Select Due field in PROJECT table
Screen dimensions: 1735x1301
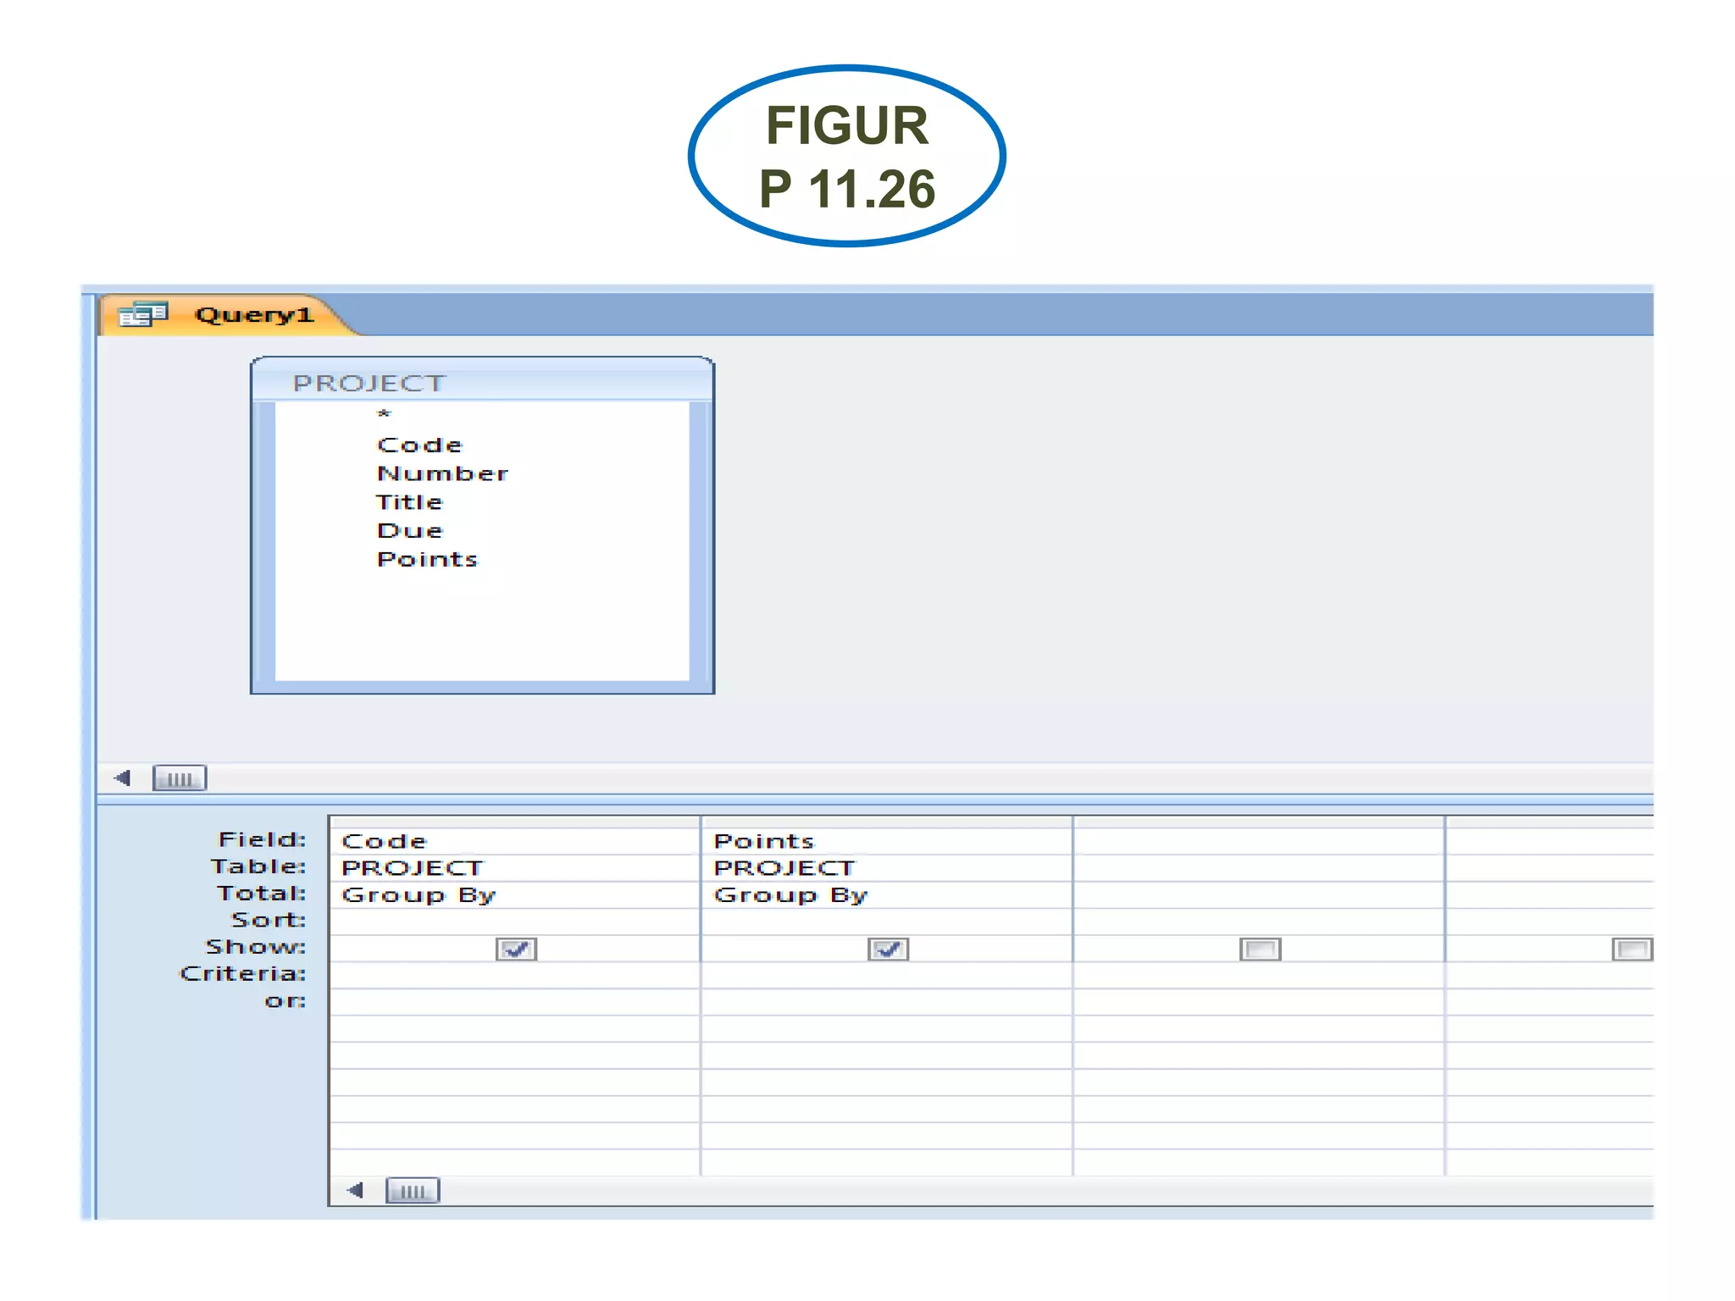point(410,531)
